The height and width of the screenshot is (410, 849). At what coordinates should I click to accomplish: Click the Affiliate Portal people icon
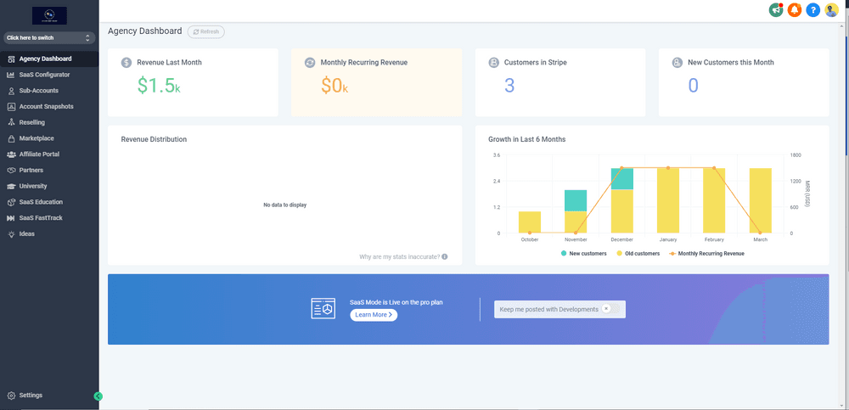pyautogui.click(x=11, y=154)
